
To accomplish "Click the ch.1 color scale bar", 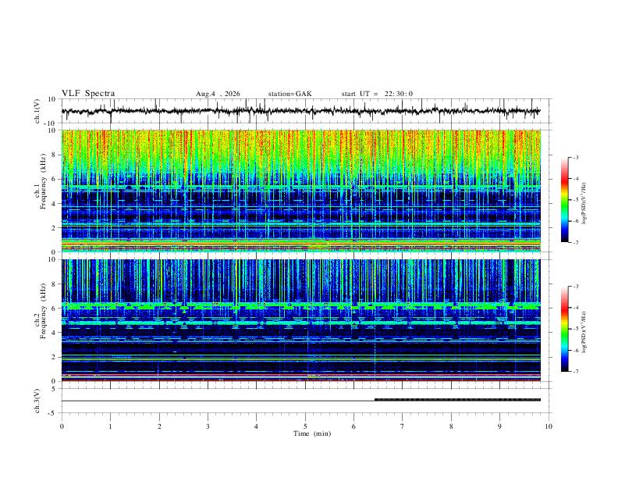I will pos(564,200).
